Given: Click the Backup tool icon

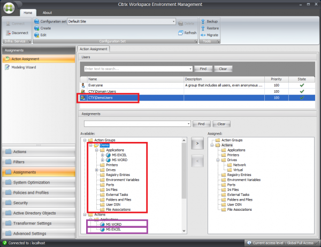Looking at the screenshot, I should [202, 21].
